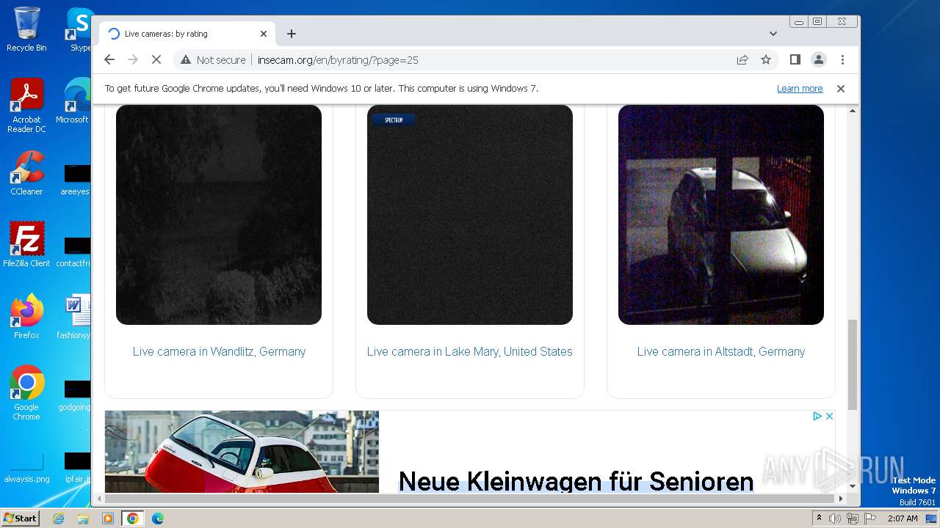The image size is (940, 528).
Task: Open a new tab
Action: point(292,34)
